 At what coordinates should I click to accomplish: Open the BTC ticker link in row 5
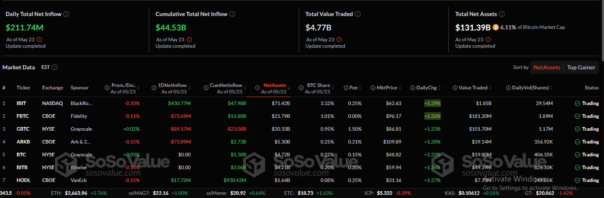click(x=21, y=155)
